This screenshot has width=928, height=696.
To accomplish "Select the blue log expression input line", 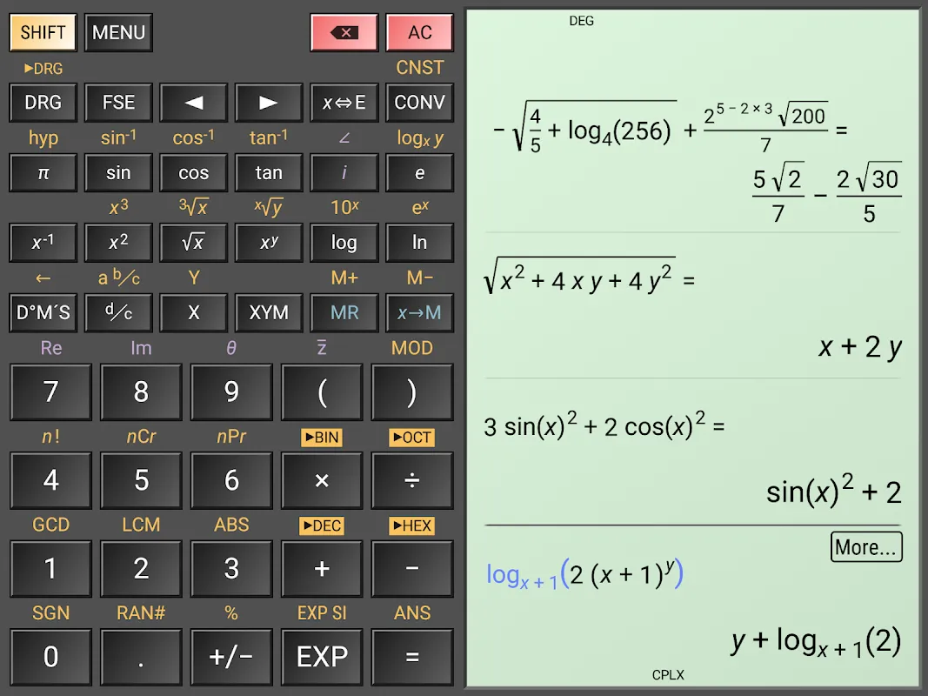I will pos(584,575).
